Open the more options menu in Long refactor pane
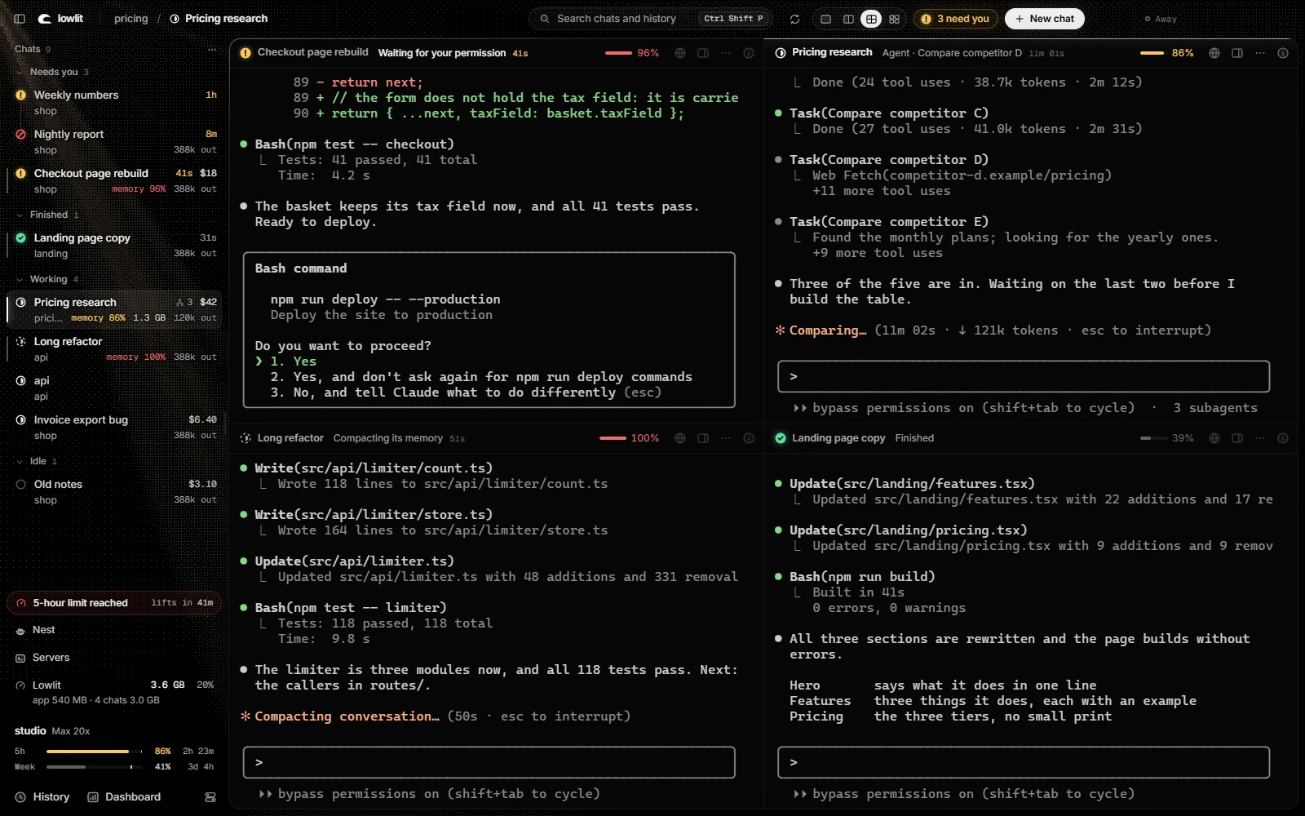This screenshot has height=816, width=1305. coord(726,438)
